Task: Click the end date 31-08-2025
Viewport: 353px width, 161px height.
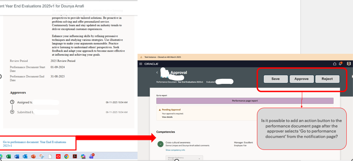Action: click(58, 76)
